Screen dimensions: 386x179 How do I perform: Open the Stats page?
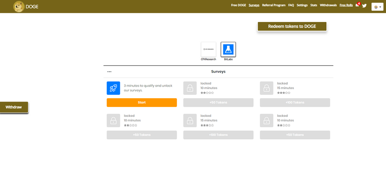[x=314, y=5]
